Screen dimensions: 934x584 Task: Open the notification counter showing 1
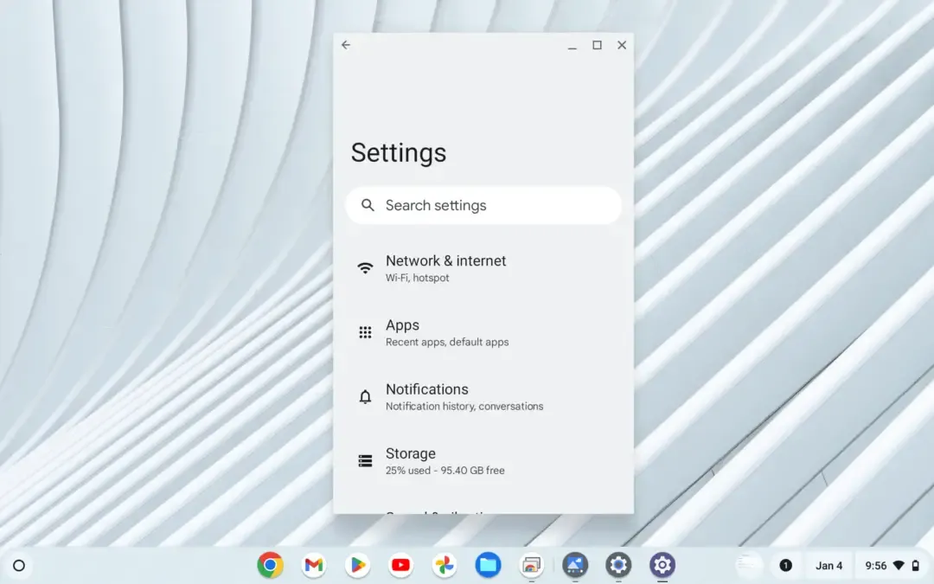tap(785, 566)
